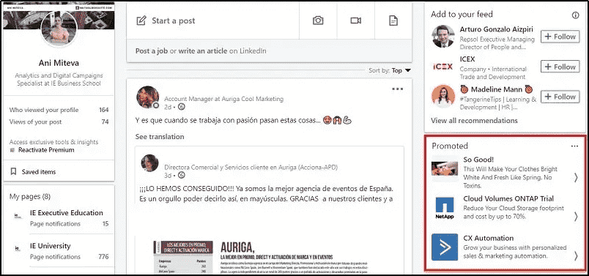Image resolution: width=589 pixels, height=276 pixels.
Task: Click the Start a post edit icon
Action: click(141, 20)
